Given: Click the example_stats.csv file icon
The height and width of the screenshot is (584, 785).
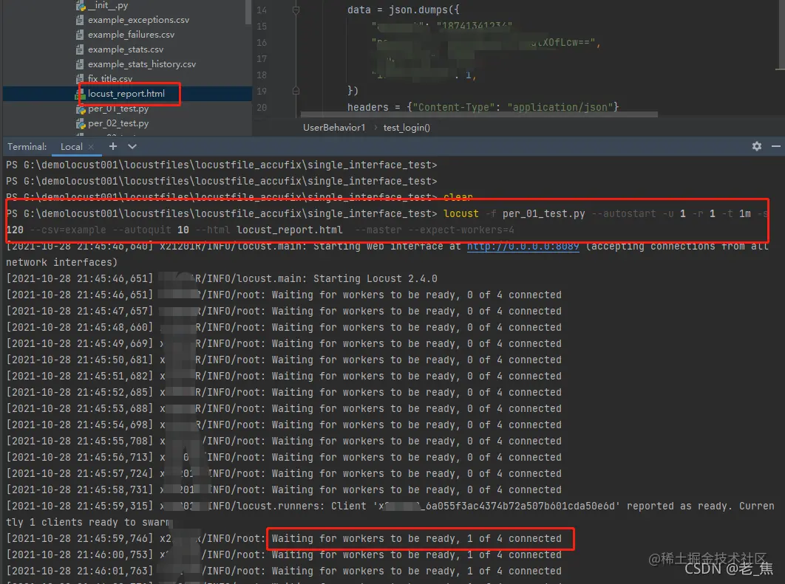Looking at the screenshot, I should pos(80,49).
